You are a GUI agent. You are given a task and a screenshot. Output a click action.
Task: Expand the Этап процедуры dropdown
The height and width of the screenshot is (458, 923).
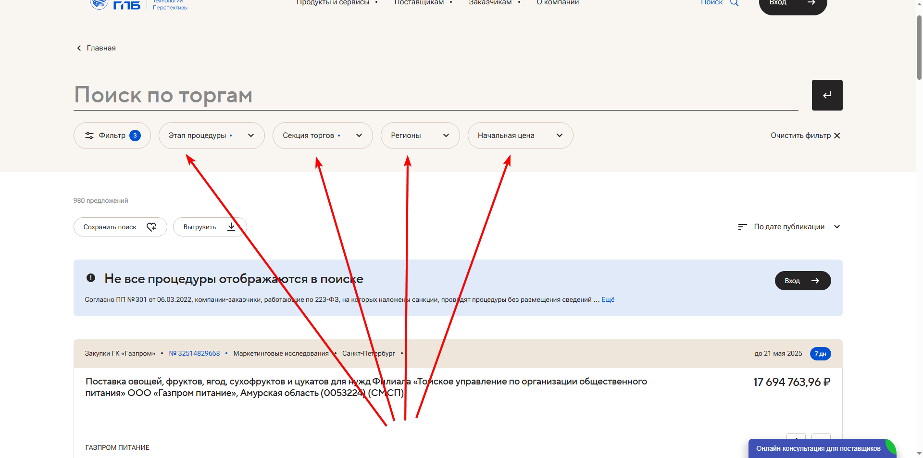pyautogui.click(x=212, y=136)
